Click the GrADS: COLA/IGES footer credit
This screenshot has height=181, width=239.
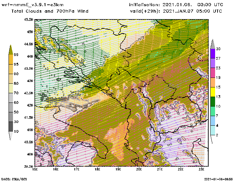click(x=14, y=179)
